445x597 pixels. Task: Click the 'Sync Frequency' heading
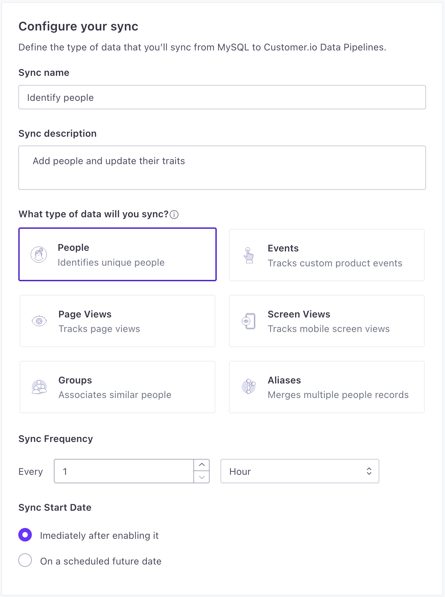(x=56, y=439)
